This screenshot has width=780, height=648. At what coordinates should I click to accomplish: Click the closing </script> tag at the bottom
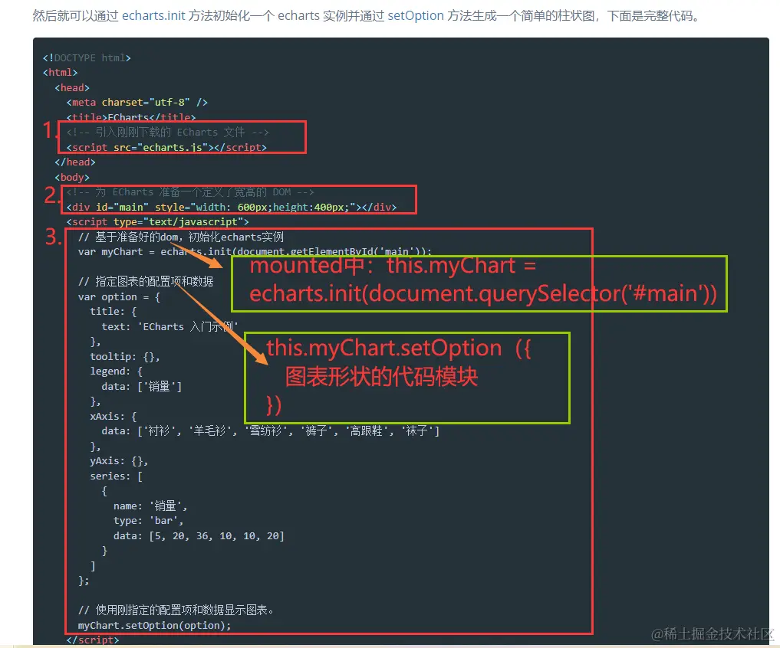click(93, 640)
